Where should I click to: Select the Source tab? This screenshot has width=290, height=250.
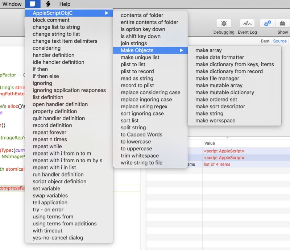[280, 41]
